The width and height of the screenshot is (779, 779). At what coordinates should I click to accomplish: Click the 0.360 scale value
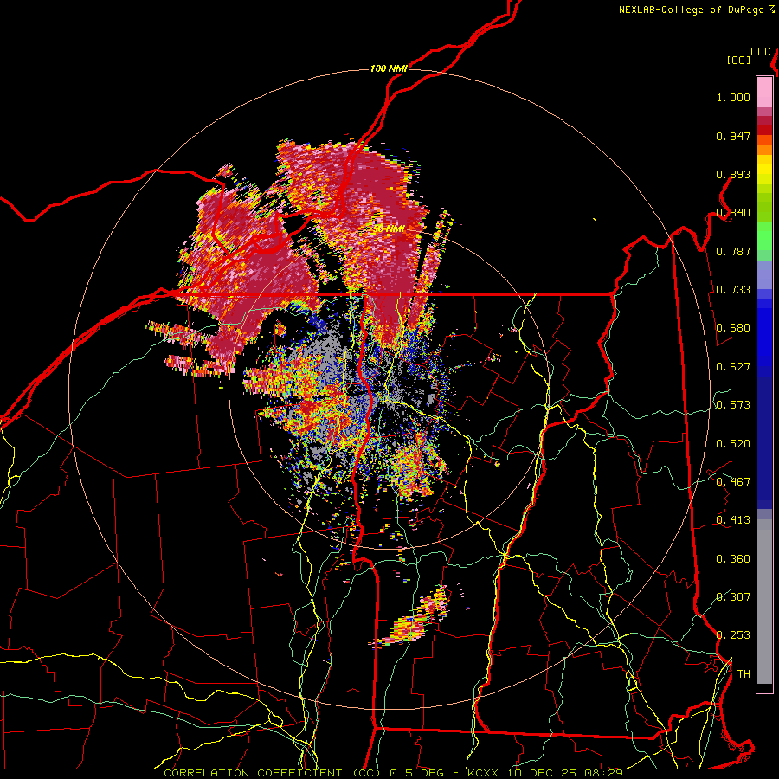pyautogui.click(x=733, y=559)
